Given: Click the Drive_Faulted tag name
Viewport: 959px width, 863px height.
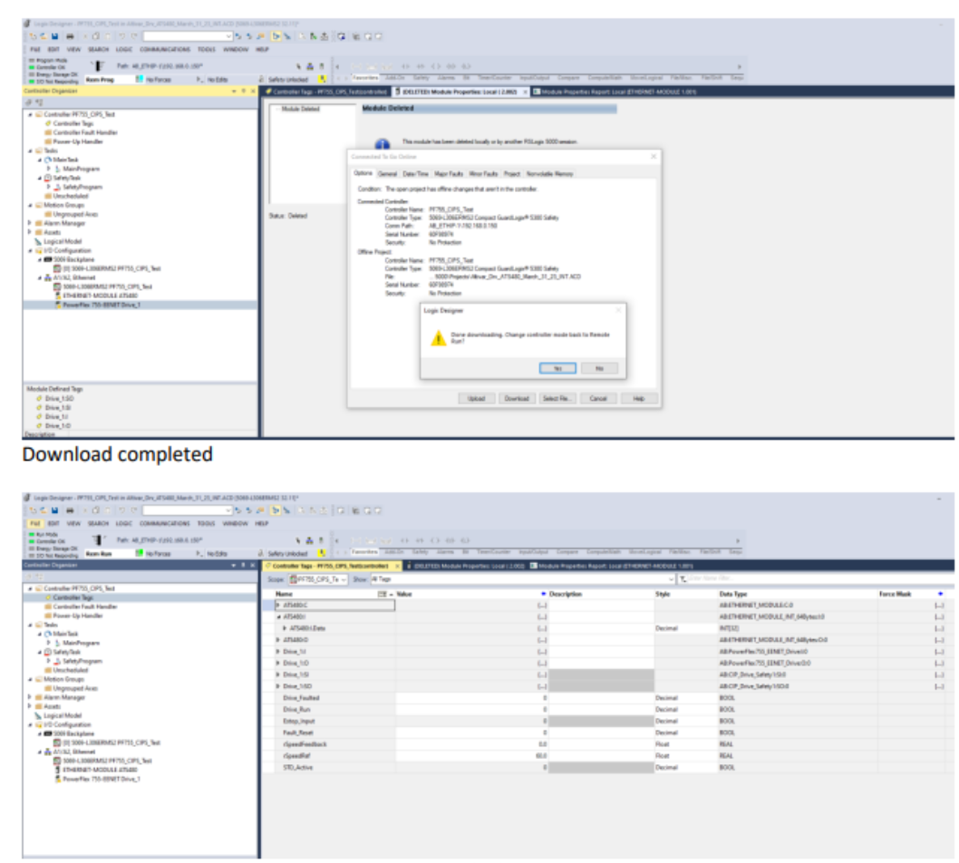Looking at the screenshot, I should [301, 698].
